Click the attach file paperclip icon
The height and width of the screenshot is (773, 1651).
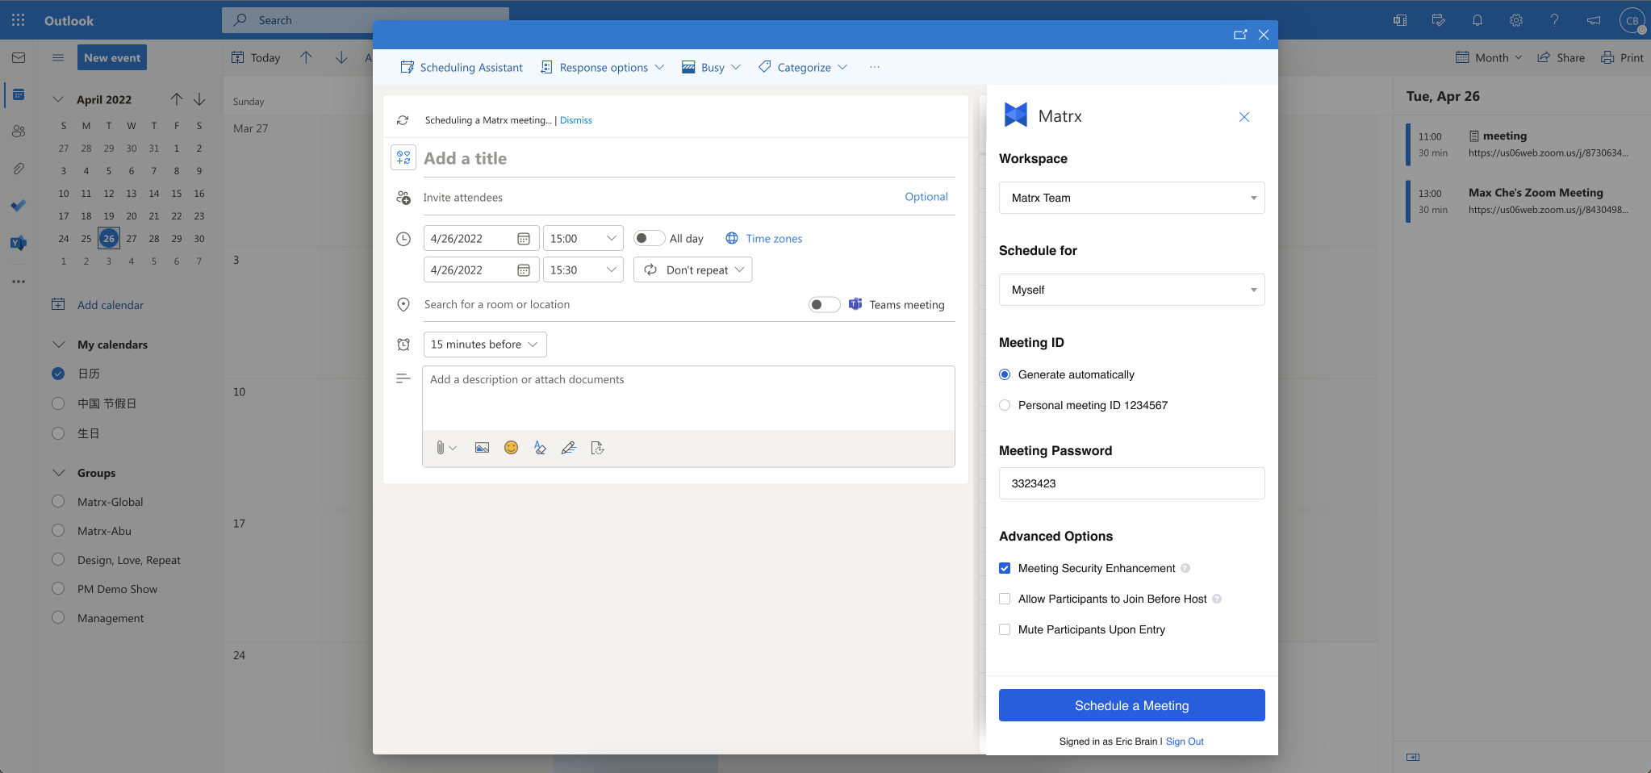[441, 448]
